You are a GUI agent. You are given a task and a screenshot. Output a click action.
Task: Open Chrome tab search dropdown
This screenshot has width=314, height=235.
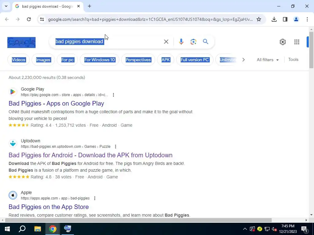6,6
